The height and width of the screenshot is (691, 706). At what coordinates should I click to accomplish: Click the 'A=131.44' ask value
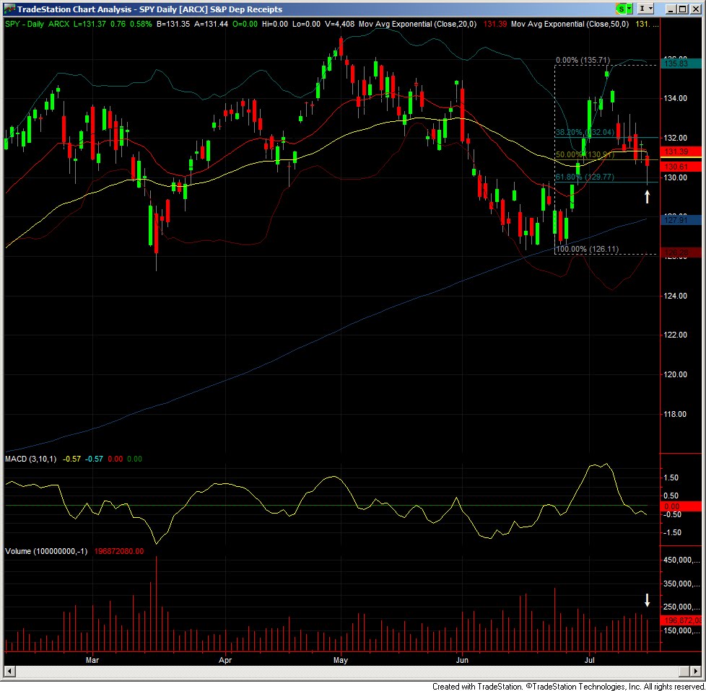(212, 25)
